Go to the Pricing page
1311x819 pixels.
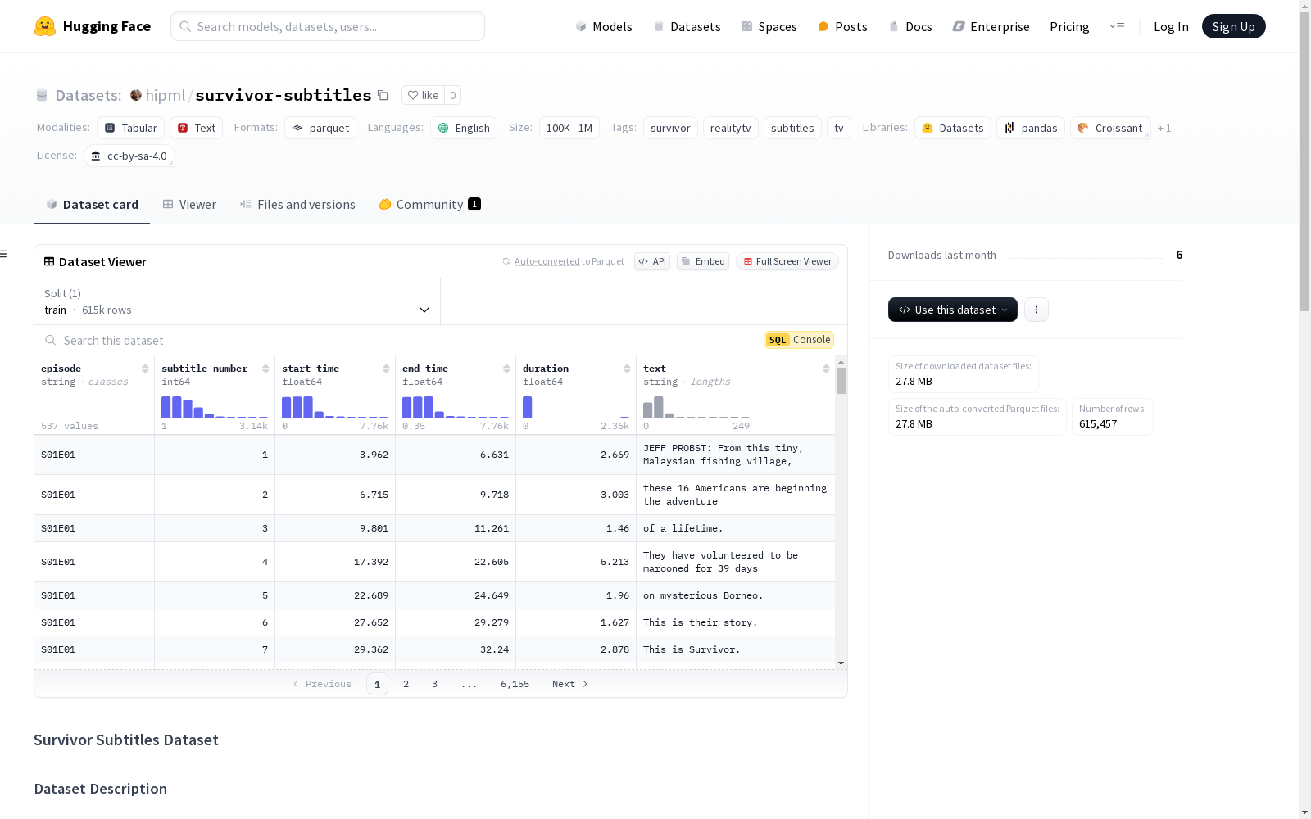[x=1069, y=26]
